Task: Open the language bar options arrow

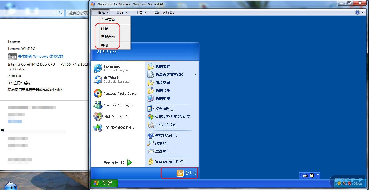Action: point(318,177)
